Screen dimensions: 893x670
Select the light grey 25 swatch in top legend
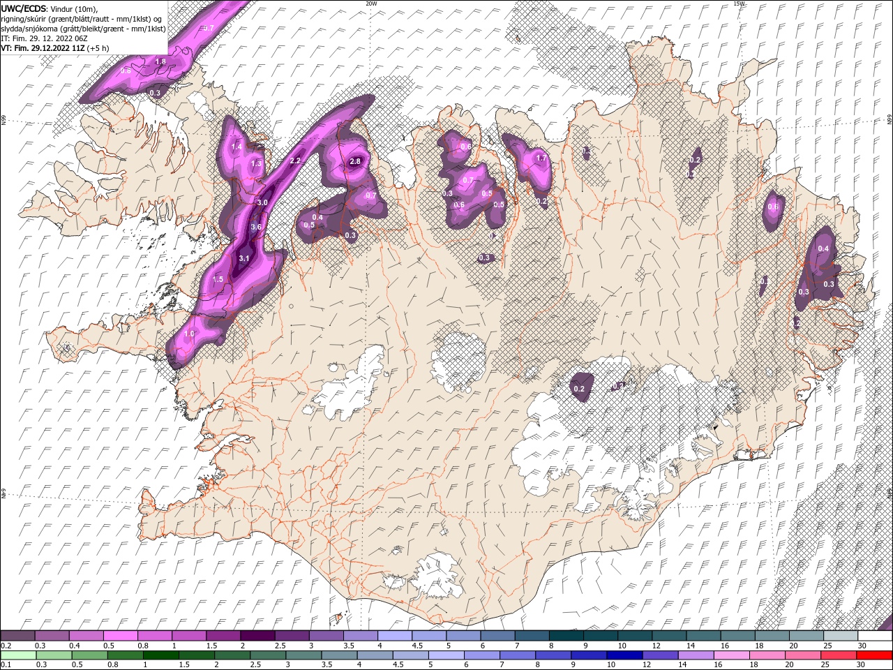840,636
